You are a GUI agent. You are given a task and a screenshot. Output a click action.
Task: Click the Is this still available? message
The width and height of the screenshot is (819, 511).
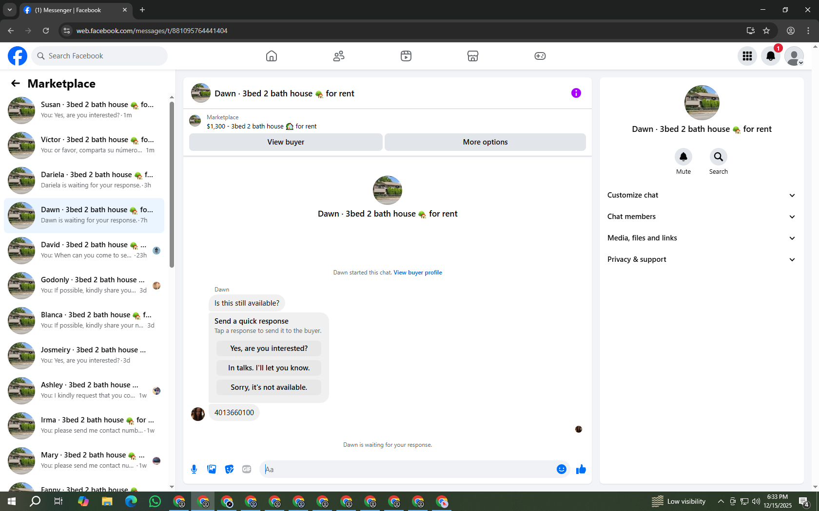pyautogui.click(x=247, y=303)
